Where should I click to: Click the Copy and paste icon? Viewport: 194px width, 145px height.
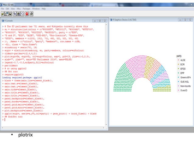tap(23, 14)
